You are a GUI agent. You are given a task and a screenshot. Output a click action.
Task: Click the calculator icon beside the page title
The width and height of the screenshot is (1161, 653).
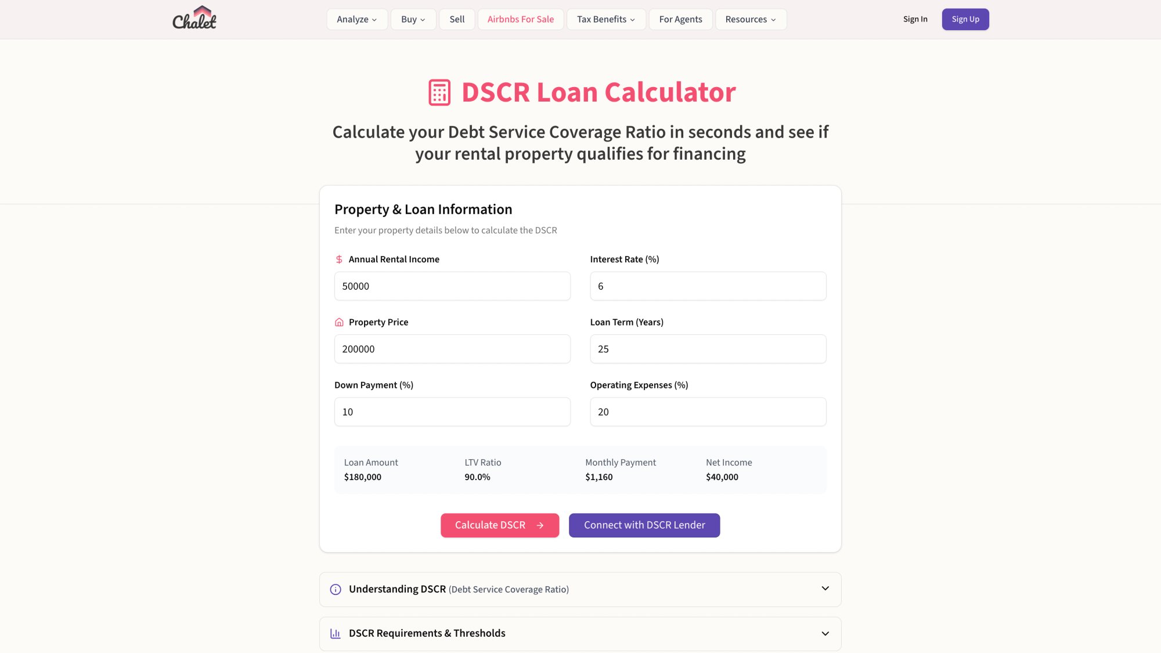(x=439, y=92)
